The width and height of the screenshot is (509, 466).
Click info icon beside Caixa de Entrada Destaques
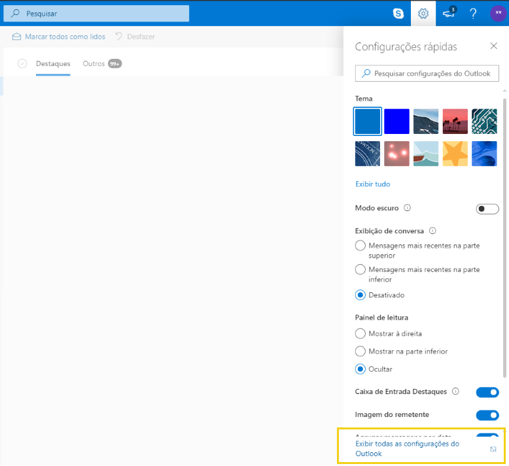click(455, 391)
